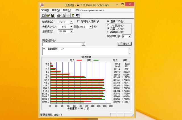Viewport: 182px width, 120px height.
Task: Open the 队列深度 queue depth dropdown
Action: [x=129, y=37]
